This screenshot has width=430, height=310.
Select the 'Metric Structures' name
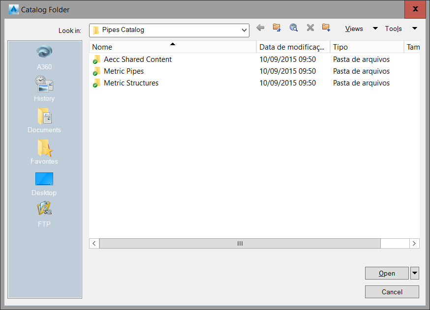tap(131, 83)
